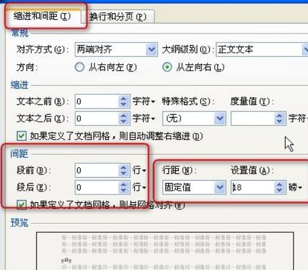The width and height of the screenshot is (308, 270).
Task: Increase 文本之前 indent with up arrow
Action: pyautogui.click(x=123, y=98)
